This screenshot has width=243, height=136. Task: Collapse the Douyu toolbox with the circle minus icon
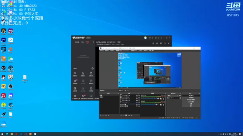tap(93, 69)
